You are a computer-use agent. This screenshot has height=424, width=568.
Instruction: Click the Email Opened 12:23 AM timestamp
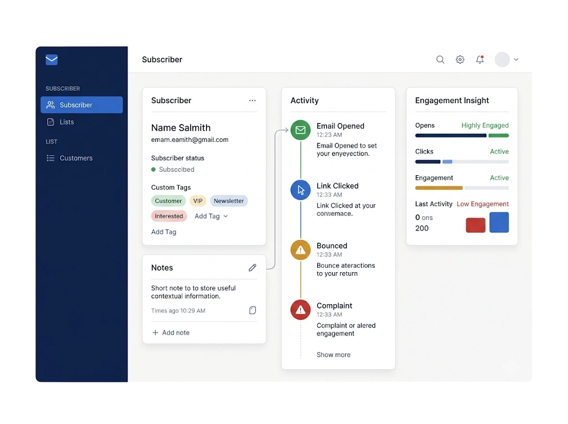click(x=329, y=135)
